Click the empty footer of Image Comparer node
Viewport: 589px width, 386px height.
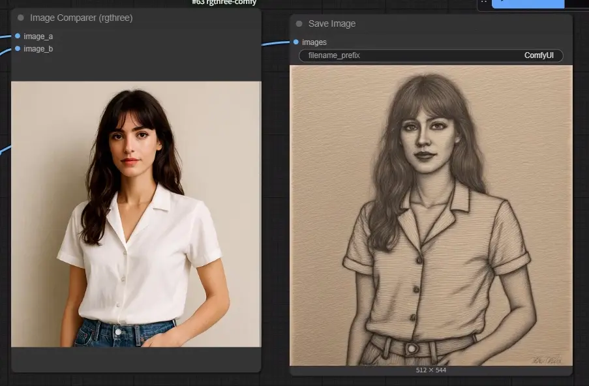click(x=136, y=359)
